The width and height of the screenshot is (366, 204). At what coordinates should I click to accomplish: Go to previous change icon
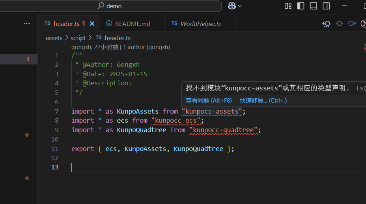coord(339,24)
